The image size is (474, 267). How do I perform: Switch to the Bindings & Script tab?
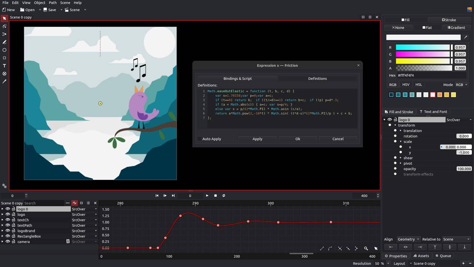pos(237,79)
